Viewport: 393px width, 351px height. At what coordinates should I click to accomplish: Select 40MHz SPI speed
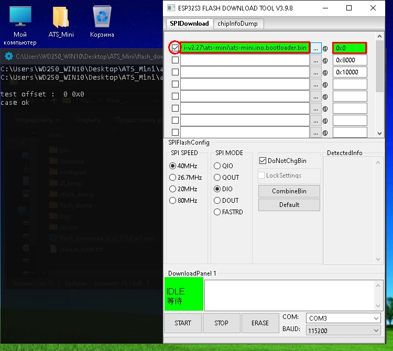point(183,166)
